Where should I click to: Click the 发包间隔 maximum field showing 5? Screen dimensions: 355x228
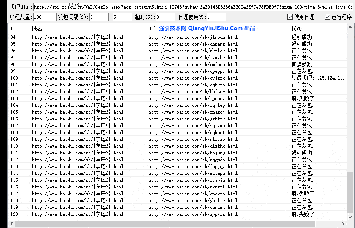tap(122, 17)
